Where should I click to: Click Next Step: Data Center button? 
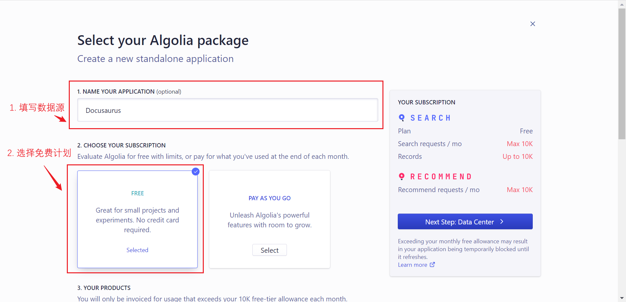pyautogui.click(x=465, y=222)
